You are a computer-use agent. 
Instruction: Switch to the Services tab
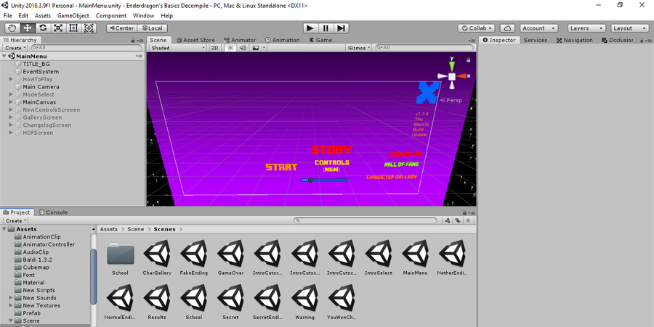[x=535, y=40]
